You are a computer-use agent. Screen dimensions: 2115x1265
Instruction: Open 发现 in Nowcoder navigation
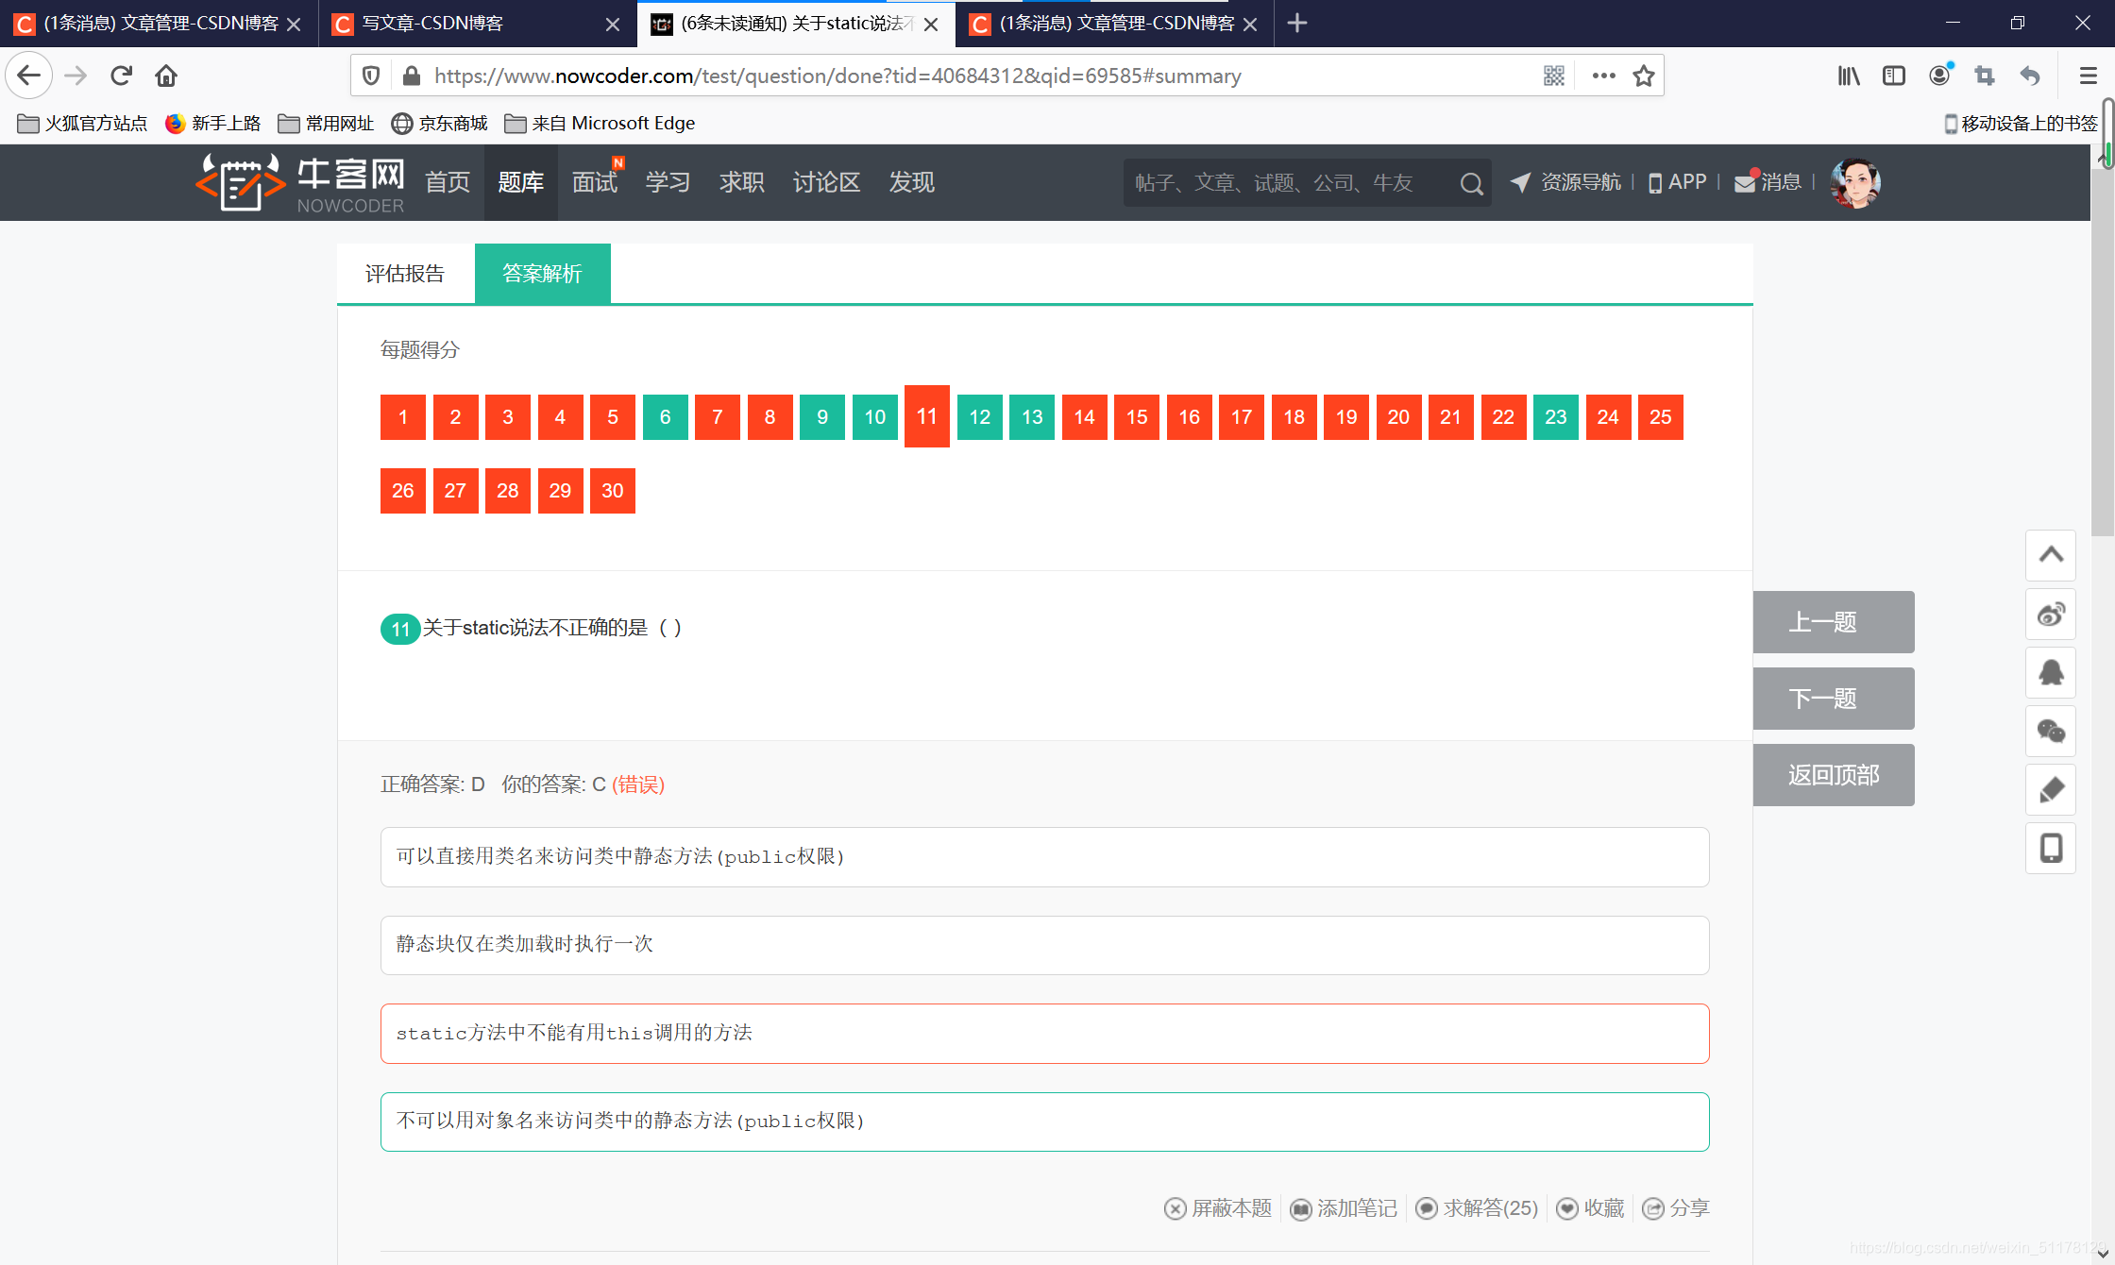point(912,183)
